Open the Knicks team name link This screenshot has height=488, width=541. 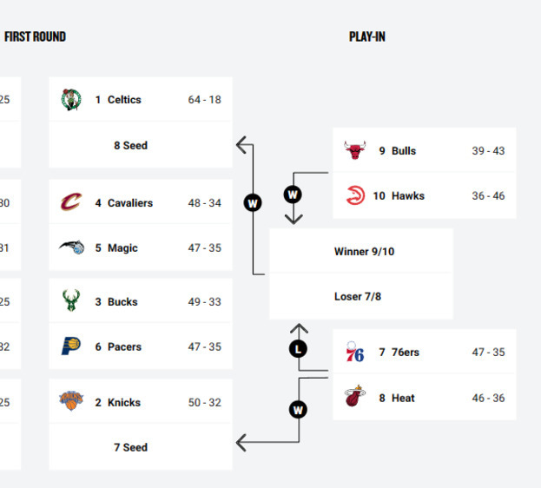pyautogui.click(x=124, y=403)
